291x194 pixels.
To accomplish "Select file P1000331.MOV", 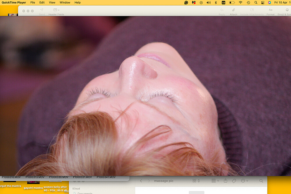I will (82, 177).
